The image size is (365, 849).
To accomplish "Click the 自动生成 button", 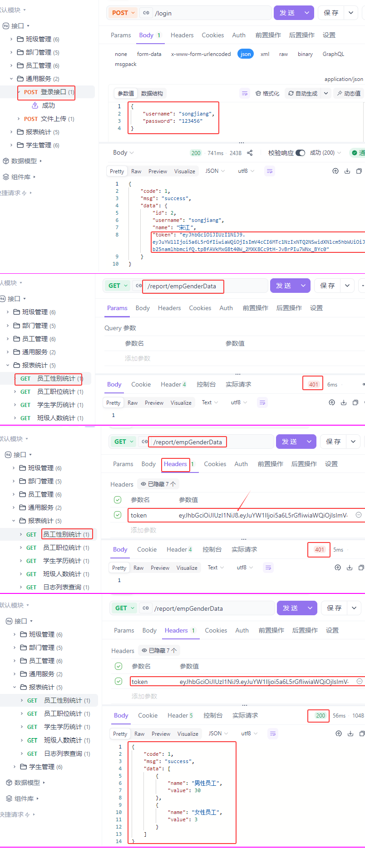I will (302, 93).
